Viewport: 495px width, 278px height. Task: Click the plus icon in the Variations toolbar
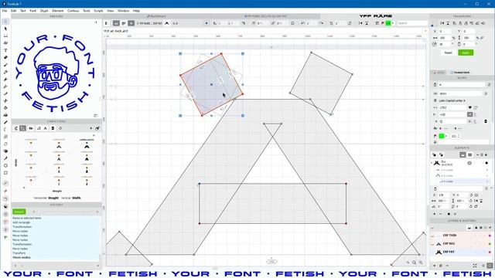coord(91,128)
